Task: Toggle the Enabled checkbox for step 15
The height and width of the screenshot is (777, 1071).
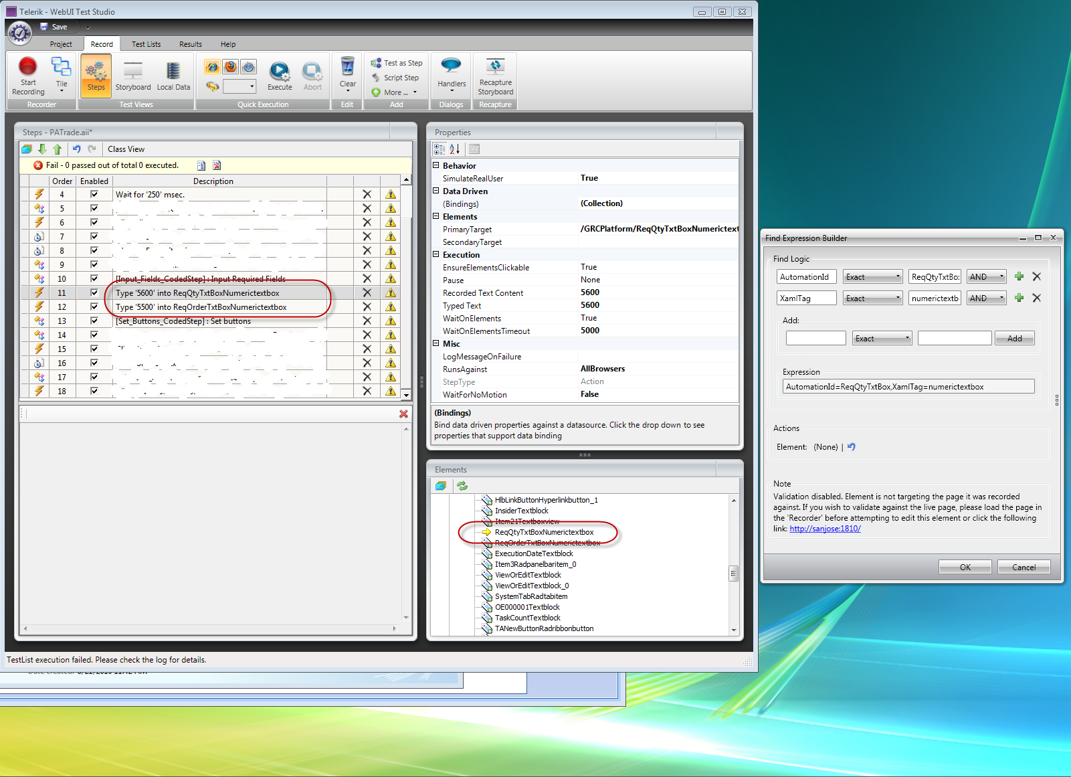Action: [x=94, y=349]
